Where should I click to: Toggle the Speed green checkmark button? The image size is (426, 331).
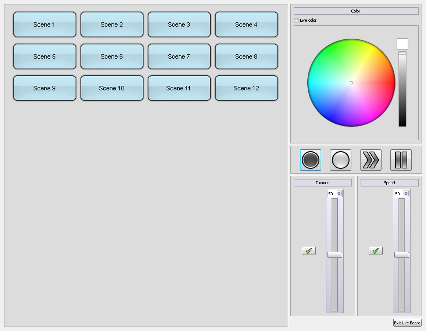376,251
